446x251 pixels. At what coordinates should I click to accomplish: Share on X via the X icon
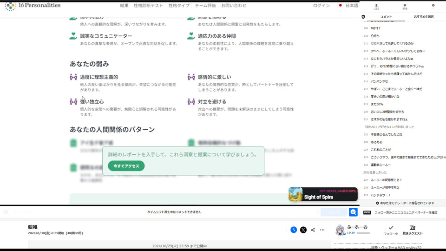coord(303,230)
